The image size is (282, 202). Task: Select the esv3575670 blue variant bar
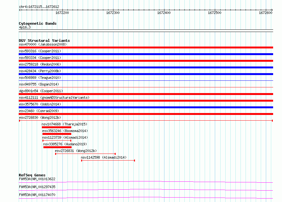(146, 107)
